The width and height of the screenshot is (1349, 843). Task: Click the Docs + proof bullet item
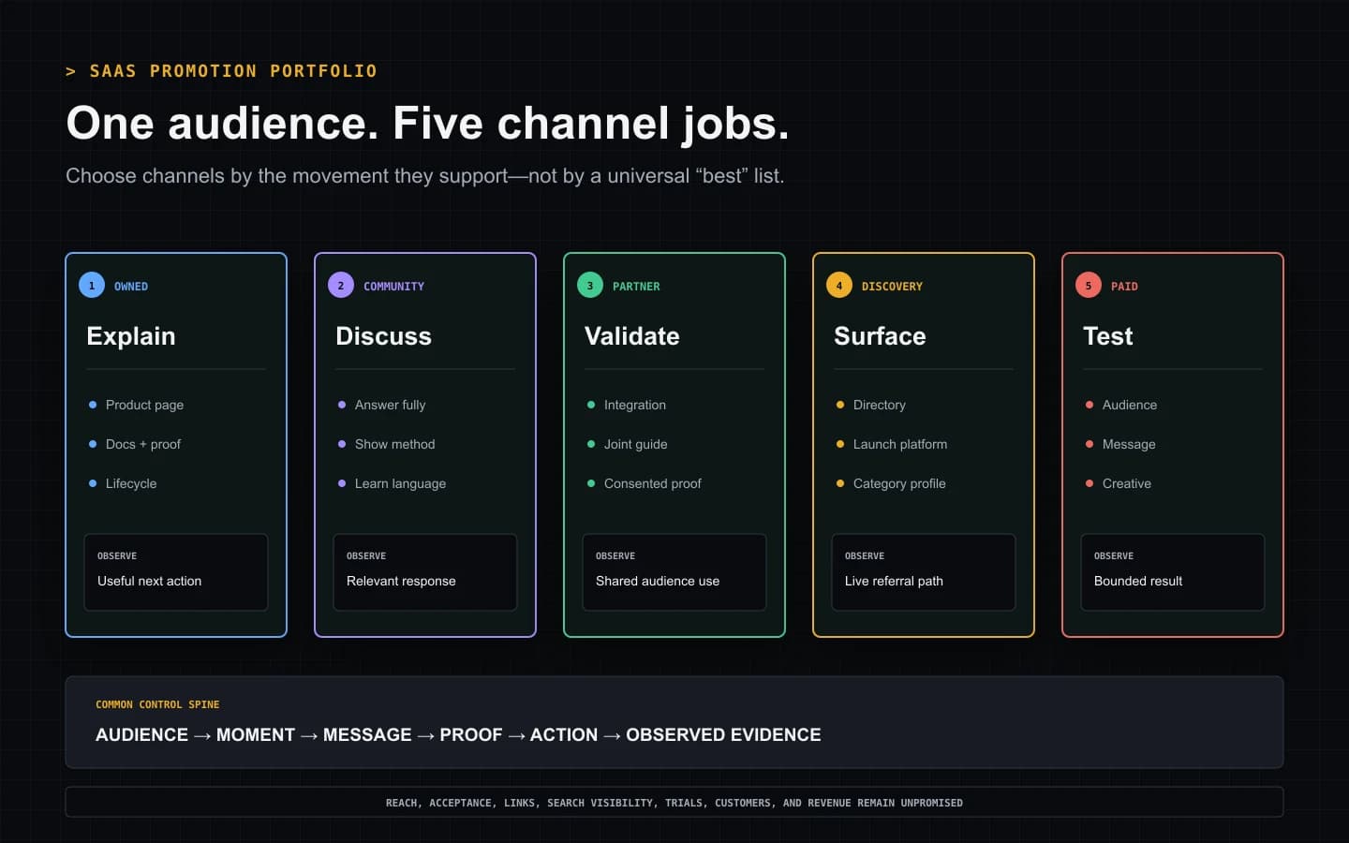(x=134, y=444)
